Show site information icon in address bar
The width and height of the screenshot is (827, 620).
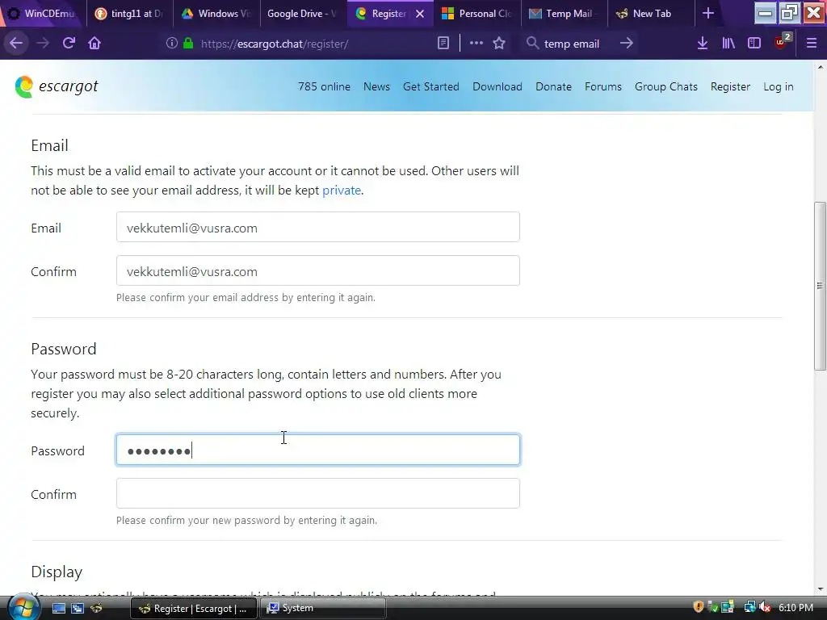point(171,44)
